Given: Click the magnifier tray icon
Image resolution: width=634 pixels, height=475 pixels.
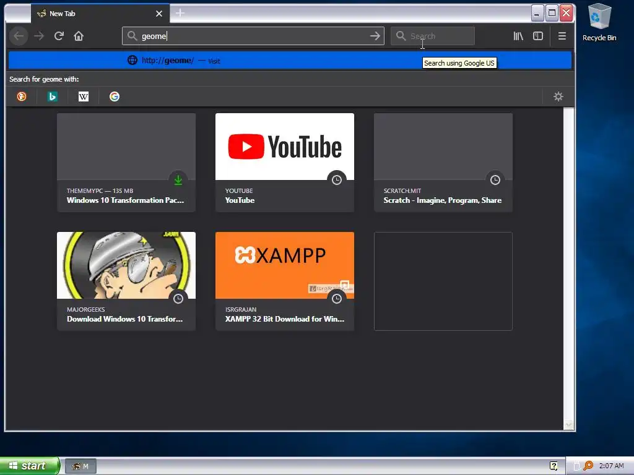Looking at the screenshot, I should 588,466.
